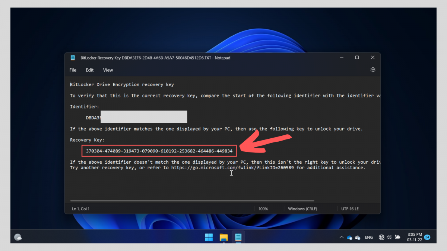Screen dimensions: 447x251
Task: Click the horizontal scrollbar in Notepad
Action: (192, 200)
